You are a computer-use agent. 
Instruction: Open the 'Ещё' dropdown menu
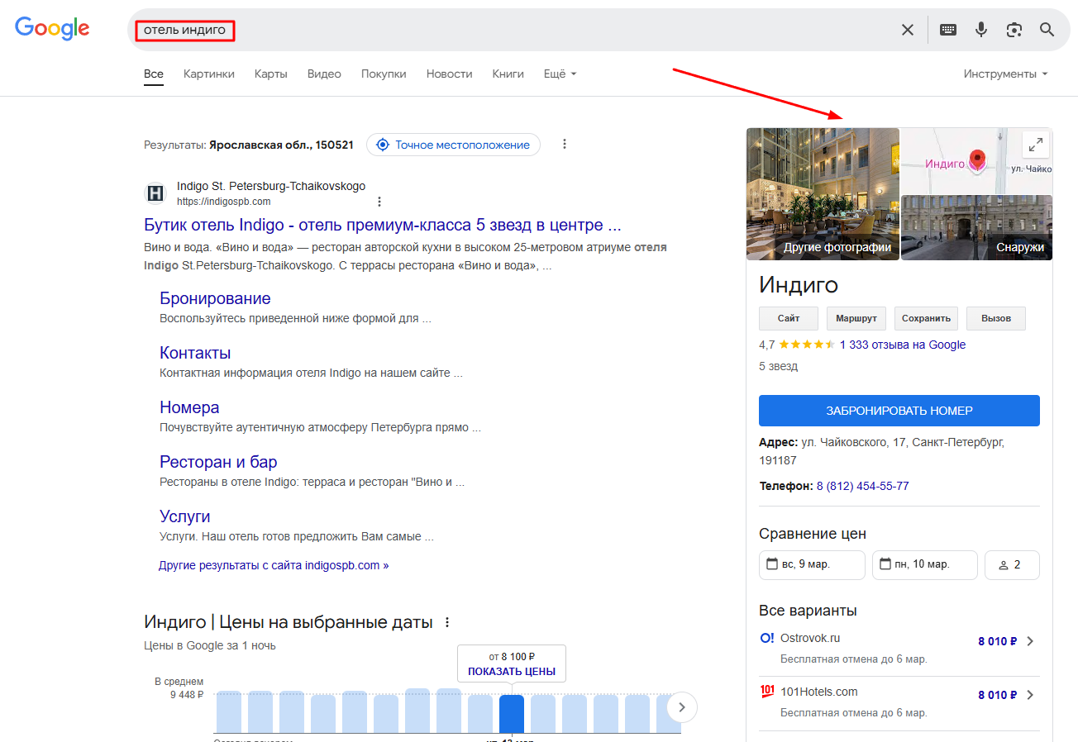(x=560, y=74)
